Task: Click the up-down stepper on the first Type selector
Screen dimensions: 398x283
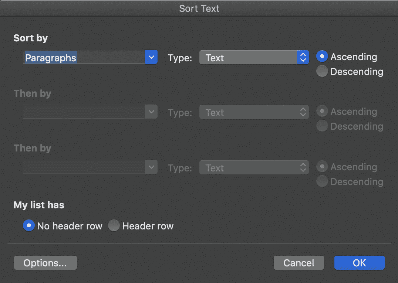Action: coord(303,58)
